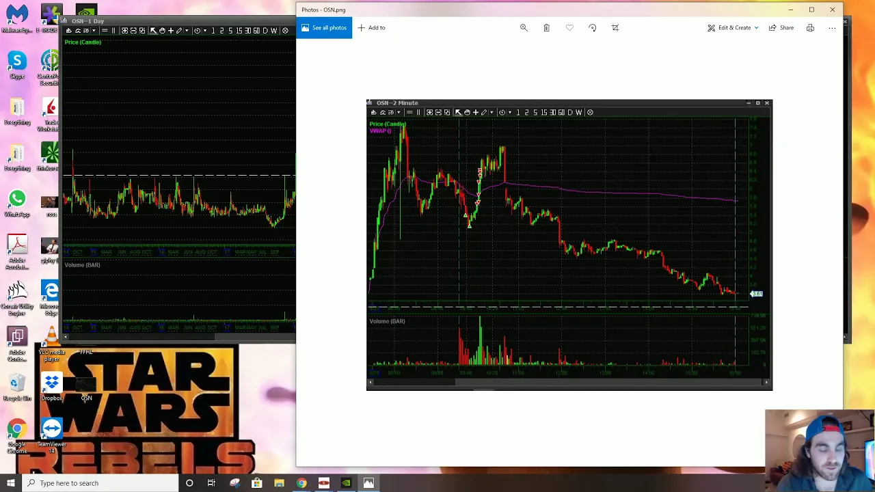Toggle the heart favorite on OSN.png
This screenshot has width=875, height=492.
[569, 27]
